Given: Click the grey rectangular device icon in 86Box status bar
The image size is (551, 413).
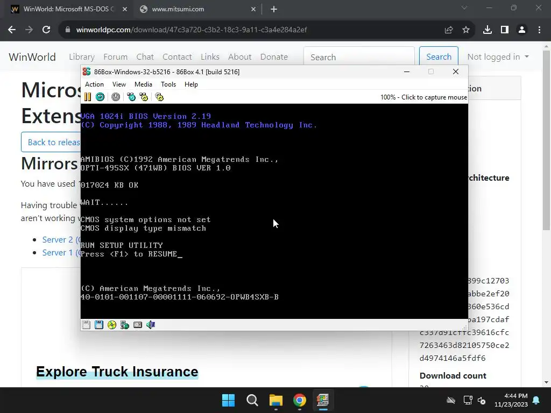Looking at the screenshot, I should pos(138,325).
